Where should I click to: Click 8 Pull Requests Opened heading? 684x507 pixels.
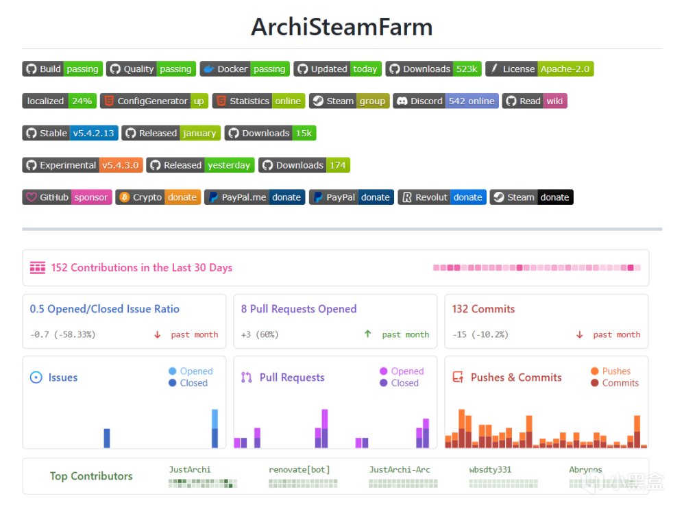coord(299,309)
